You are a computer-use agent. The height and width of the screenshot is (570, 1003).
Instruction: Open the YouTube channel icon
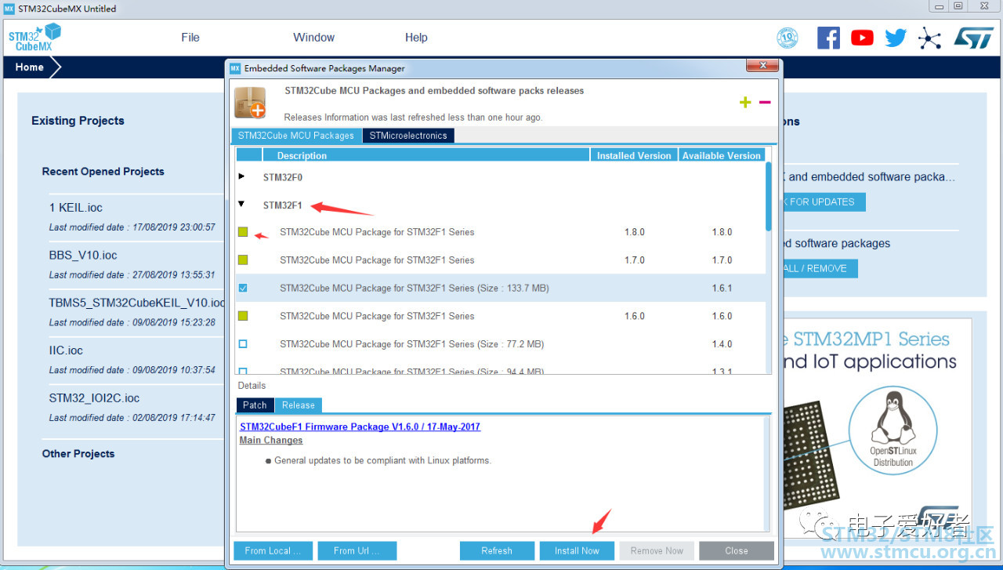pos(862,38)
